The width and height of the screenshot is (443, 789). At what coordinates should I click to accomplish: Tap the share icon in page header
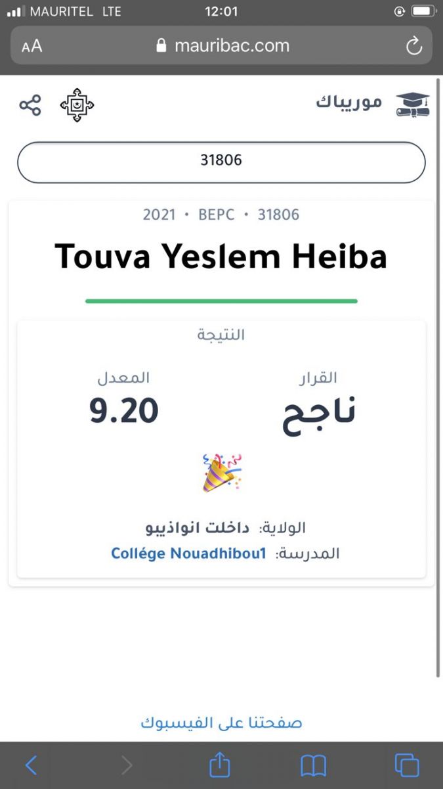tap(30, 105)
